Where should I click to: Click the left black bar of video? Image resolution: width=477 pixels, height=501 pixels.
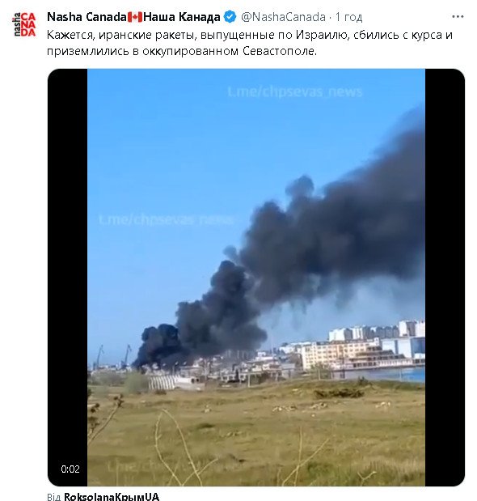[67, 277]
